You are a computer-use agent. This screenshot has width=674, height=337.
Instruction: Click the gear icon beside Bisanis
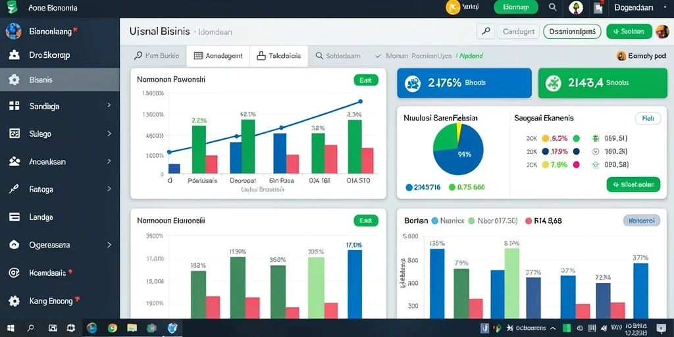tap(14, 80)
